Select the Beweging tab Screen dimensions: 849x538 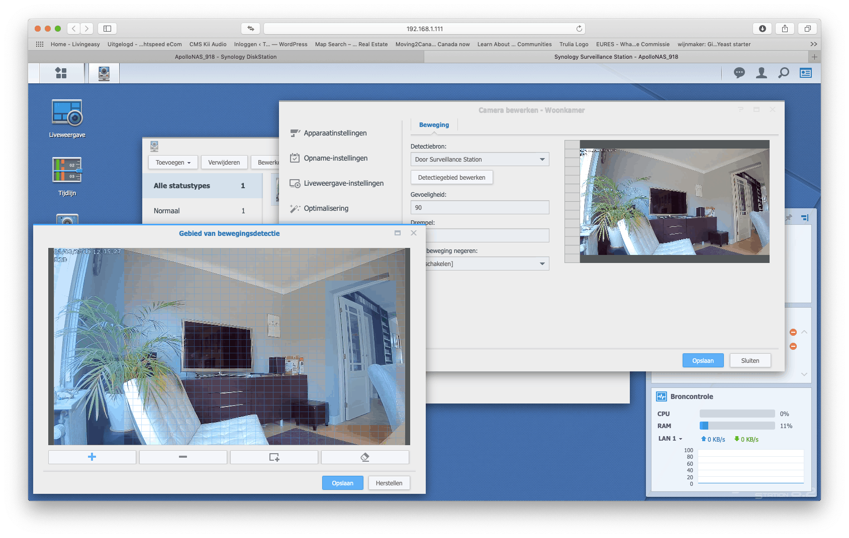point(434,125)
